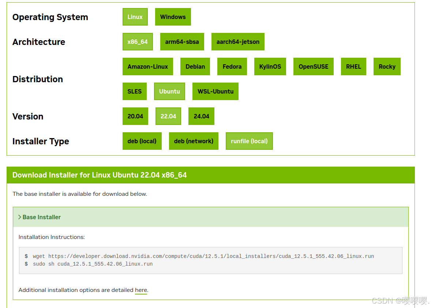Choose the deb (local) installer type
The image size is (431, 308).
click(x=142, y=141)
